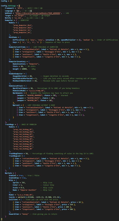Click the Config.Settings declaration line
The width and height of the screenshot is (119, 221).
(x=10, y=6)
